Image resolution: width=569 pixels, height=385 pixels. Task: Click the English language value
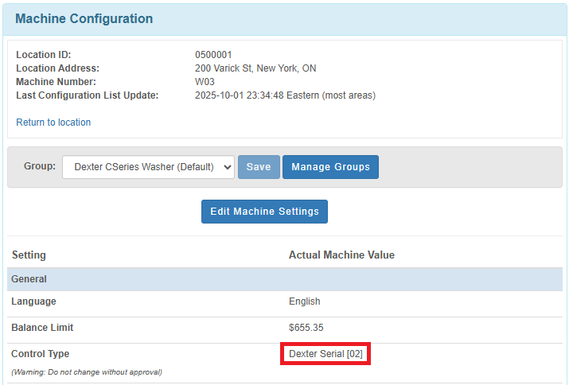[304, 301]
